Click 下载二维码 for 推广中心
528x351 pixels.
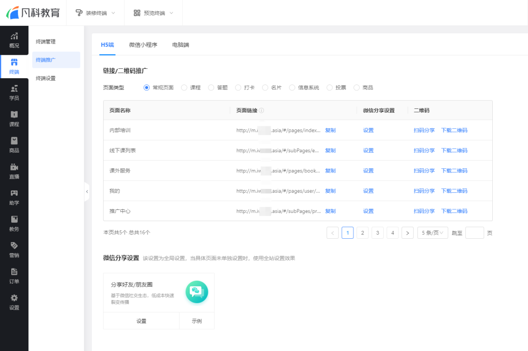(x=454, y=211)
